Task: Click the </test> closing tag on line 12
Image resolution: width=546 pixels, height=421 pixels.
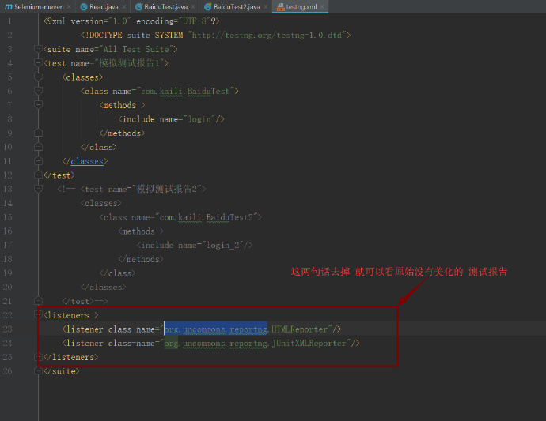Action: pyautogui.click(x=59, y=175)
